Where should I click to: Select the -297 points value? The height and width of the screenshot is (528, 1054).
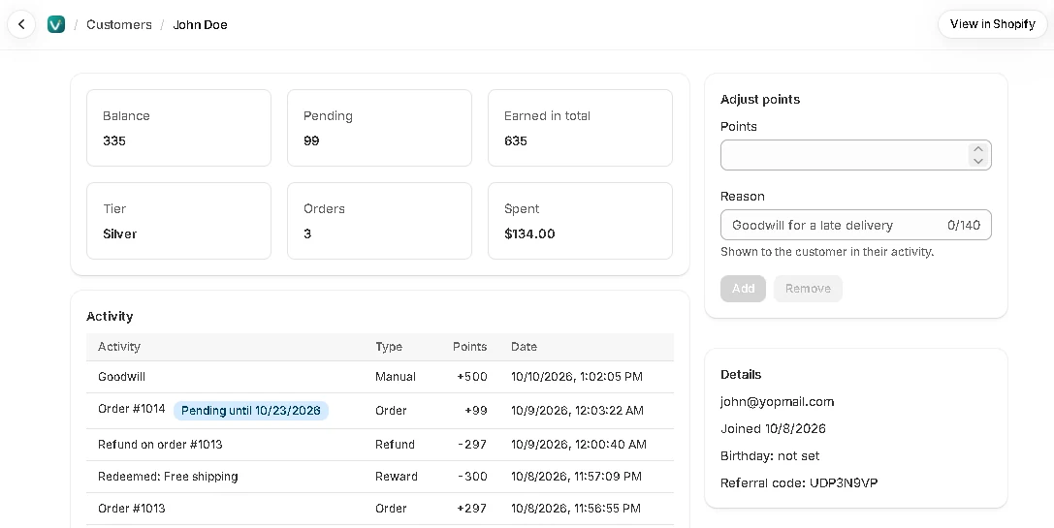tap(472, 445)
